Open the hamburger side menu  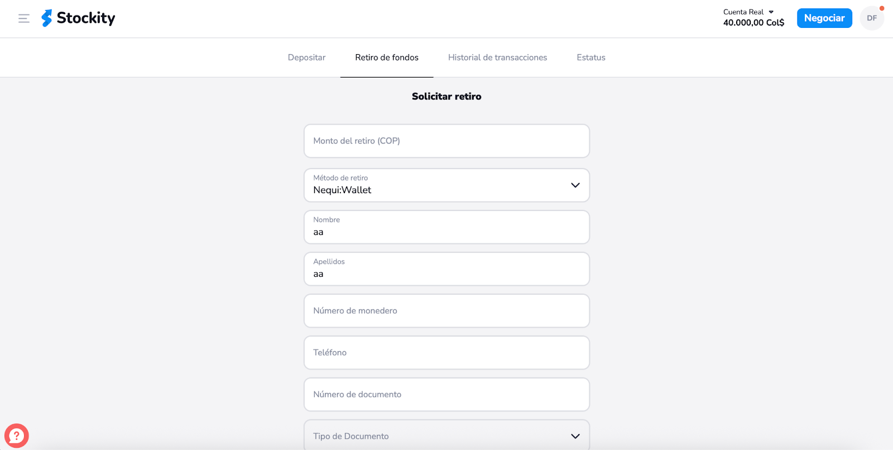24,18
